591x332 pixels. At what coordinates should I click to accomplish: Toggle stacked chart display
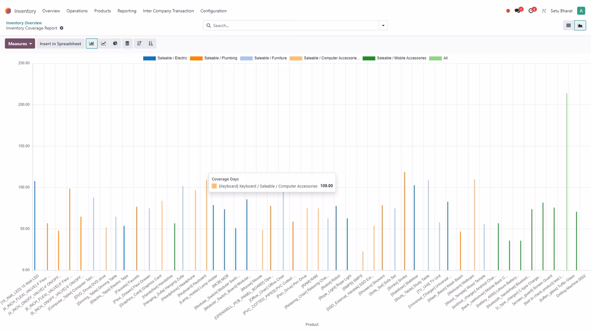(x=127, y=43)
